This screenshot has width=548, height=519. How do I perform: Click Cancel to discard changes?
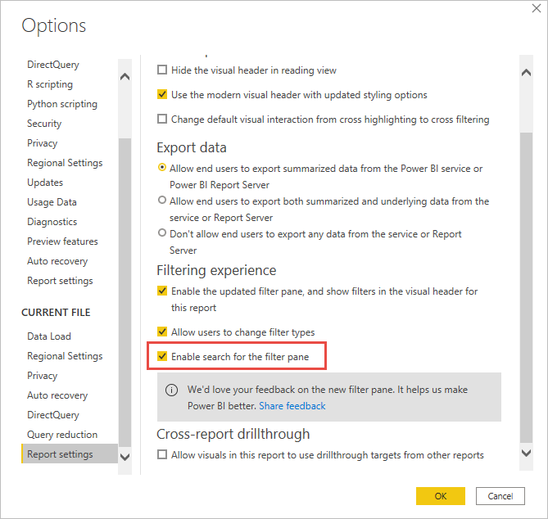coord(500,496)
